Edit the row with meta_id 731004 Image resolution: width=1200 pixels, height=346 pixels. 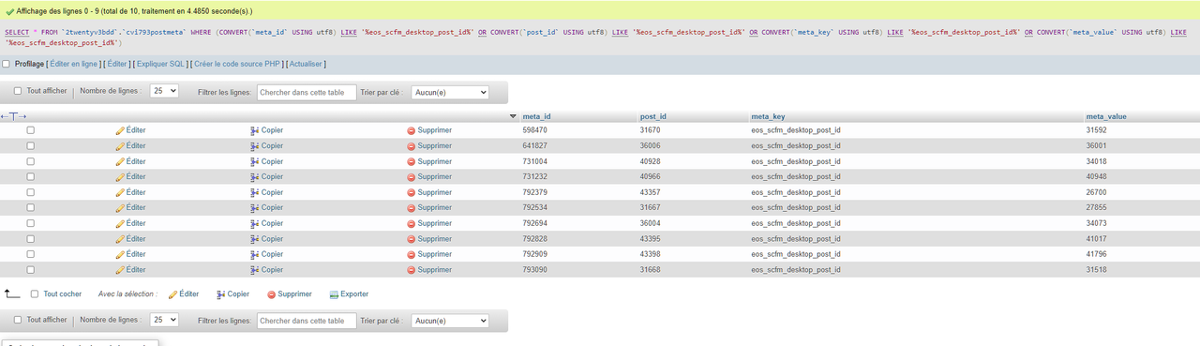coord(130,161)
